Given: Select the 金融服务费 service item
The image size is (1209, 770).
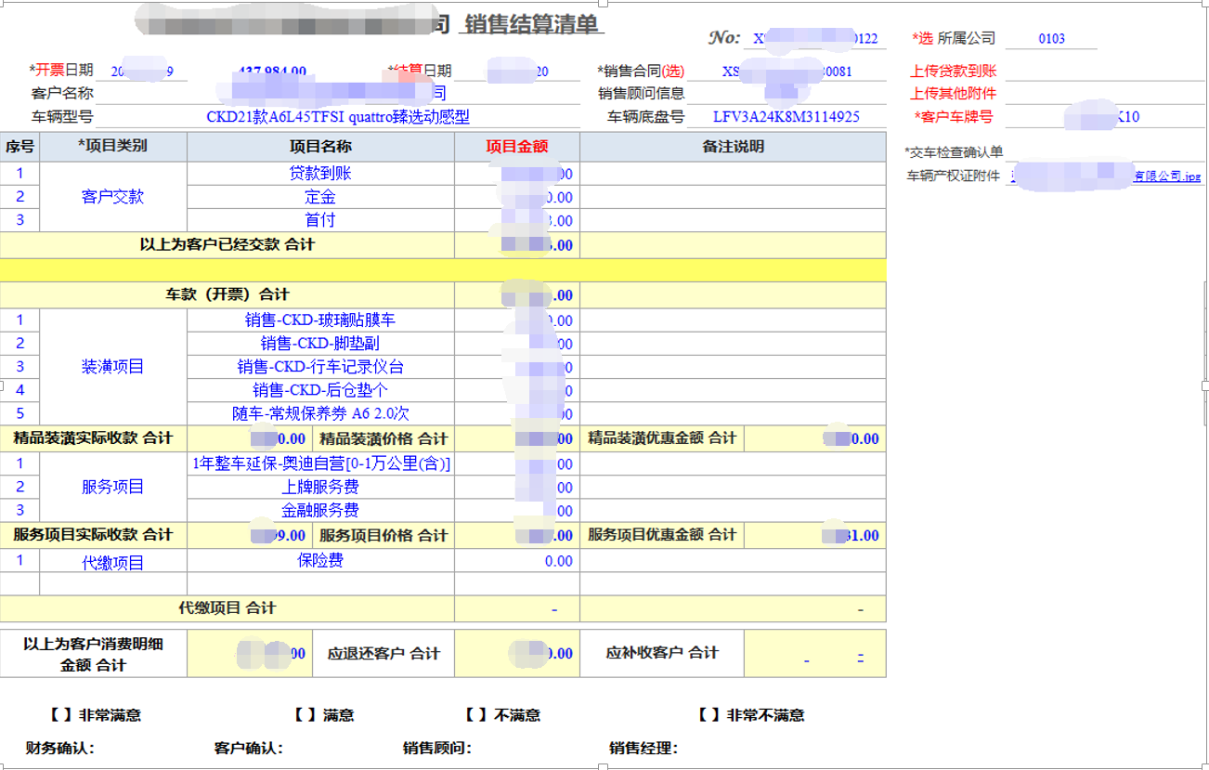Looking at the screenshot, I should tap(320, 511).
